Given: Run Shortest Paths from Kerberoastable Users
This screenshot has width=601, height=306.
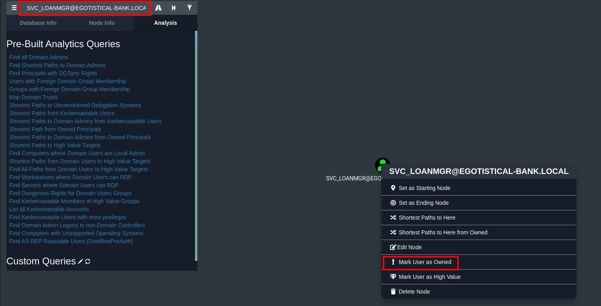Looking at the screenshot, I should pyautogui.click(x=62, y=113).
